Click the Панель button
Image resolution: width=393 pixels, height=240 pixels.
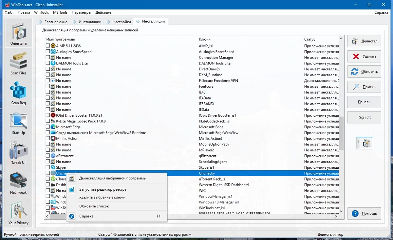(x=364, y=102)
